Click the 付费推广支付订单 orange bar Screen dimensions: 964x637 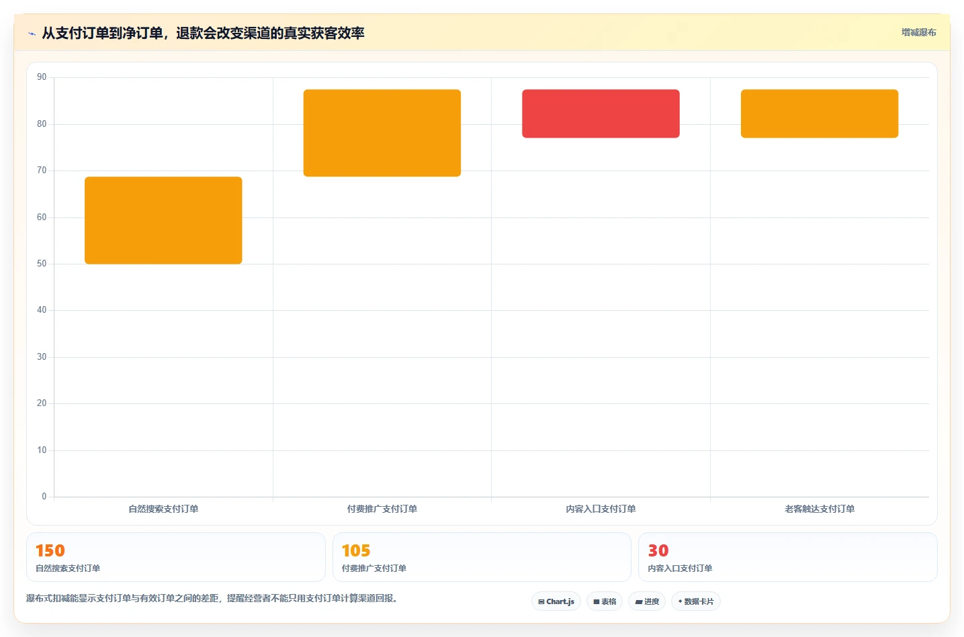pos(382,133)
